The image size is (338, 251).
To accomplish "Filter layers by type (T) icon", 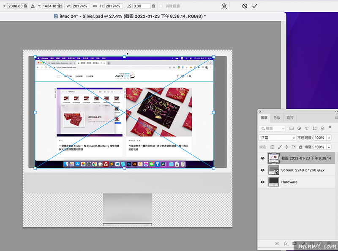I will [x=307, y=128].
